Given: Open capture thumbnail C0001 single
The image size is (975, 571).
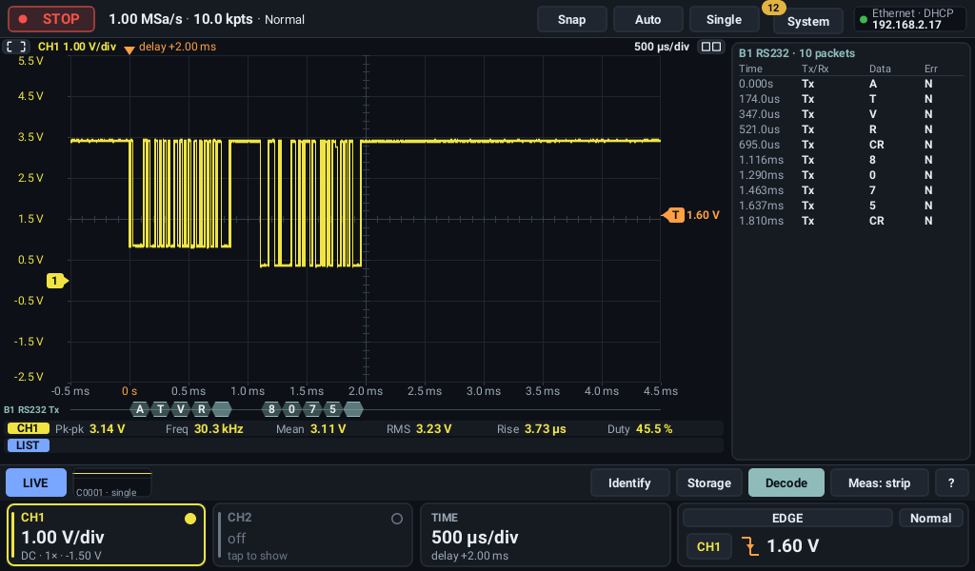Looking at the screenshot, I should point(112,482).
